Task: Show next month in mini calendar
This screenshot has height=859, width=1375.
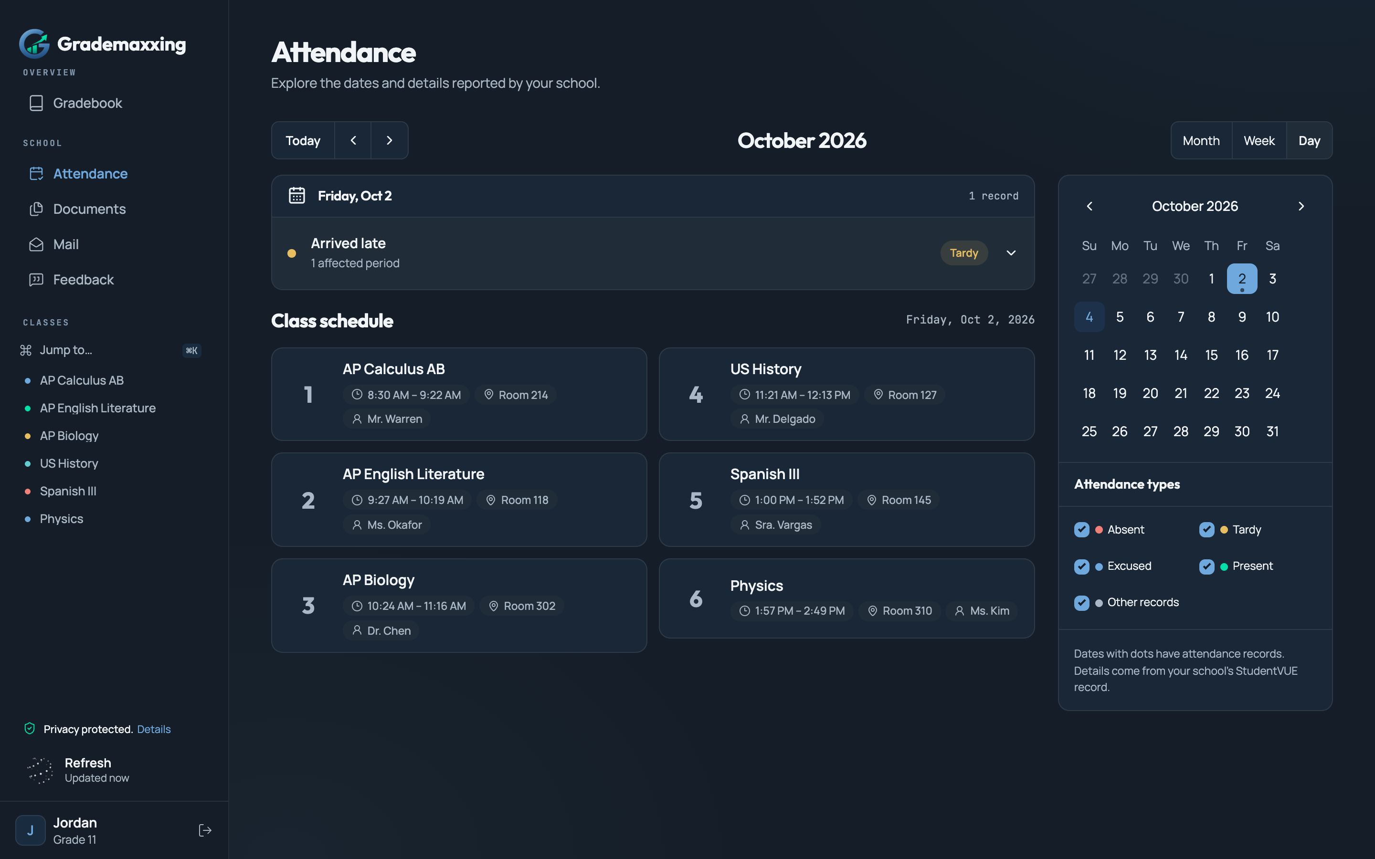Action: (1301, 206)
